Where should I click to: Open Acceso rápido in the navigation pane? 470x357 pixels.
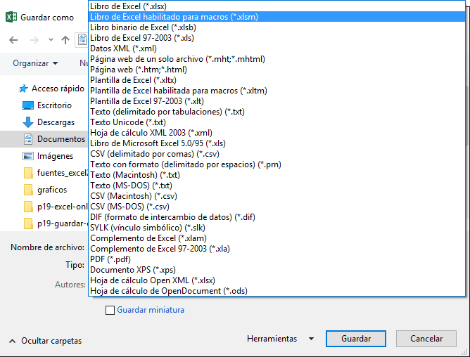click(58, 89)
